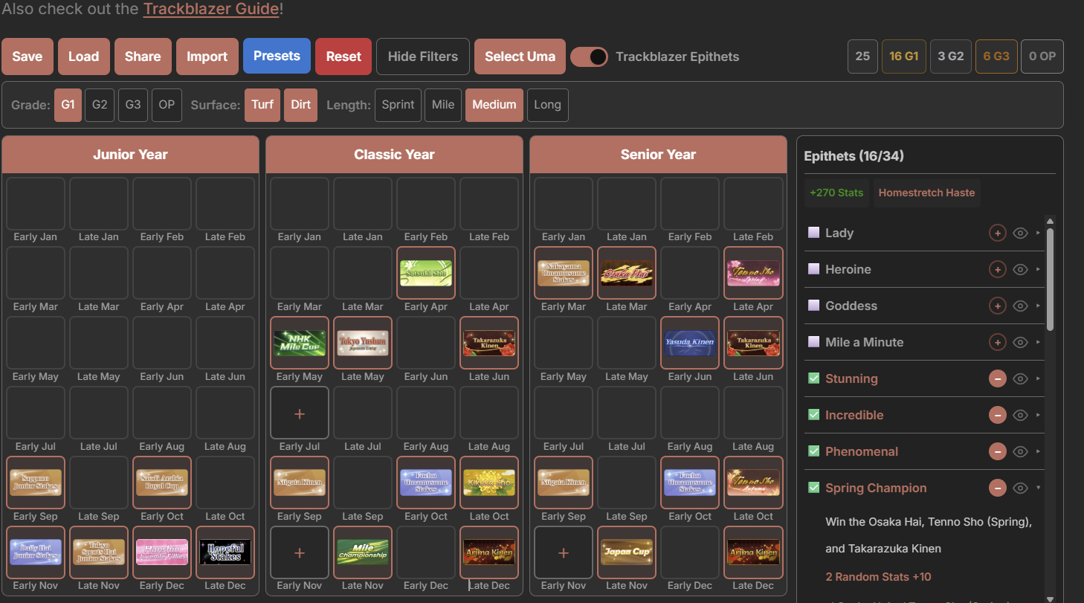Select the Mile Championship race icon
The width and height of the screenshot is (1084, 603).
coord(363,552)
